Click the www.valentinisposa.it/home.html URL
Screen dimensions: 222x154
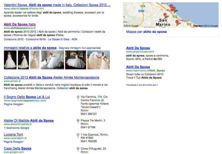pos(24,8)
